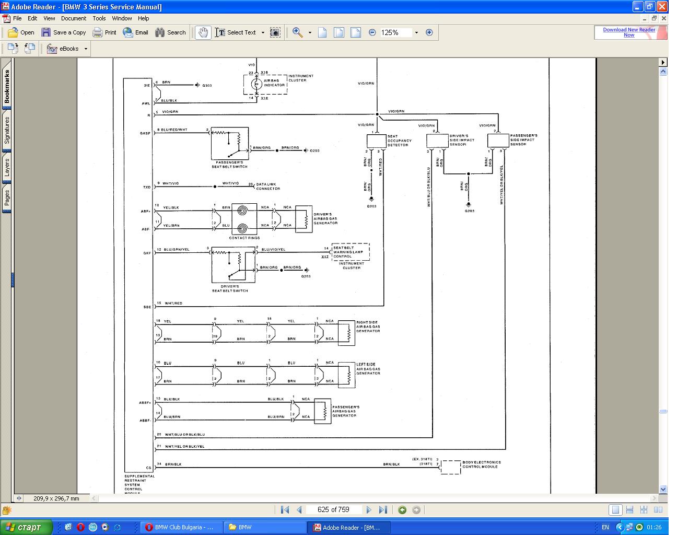
Task: Click the EN language indicator
Action: click(605, 527)
